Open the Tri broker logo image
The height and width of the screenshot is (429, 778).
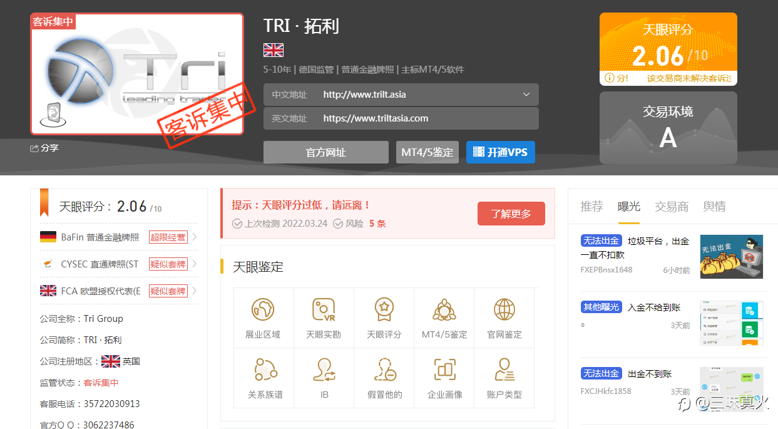pos(137,74)
